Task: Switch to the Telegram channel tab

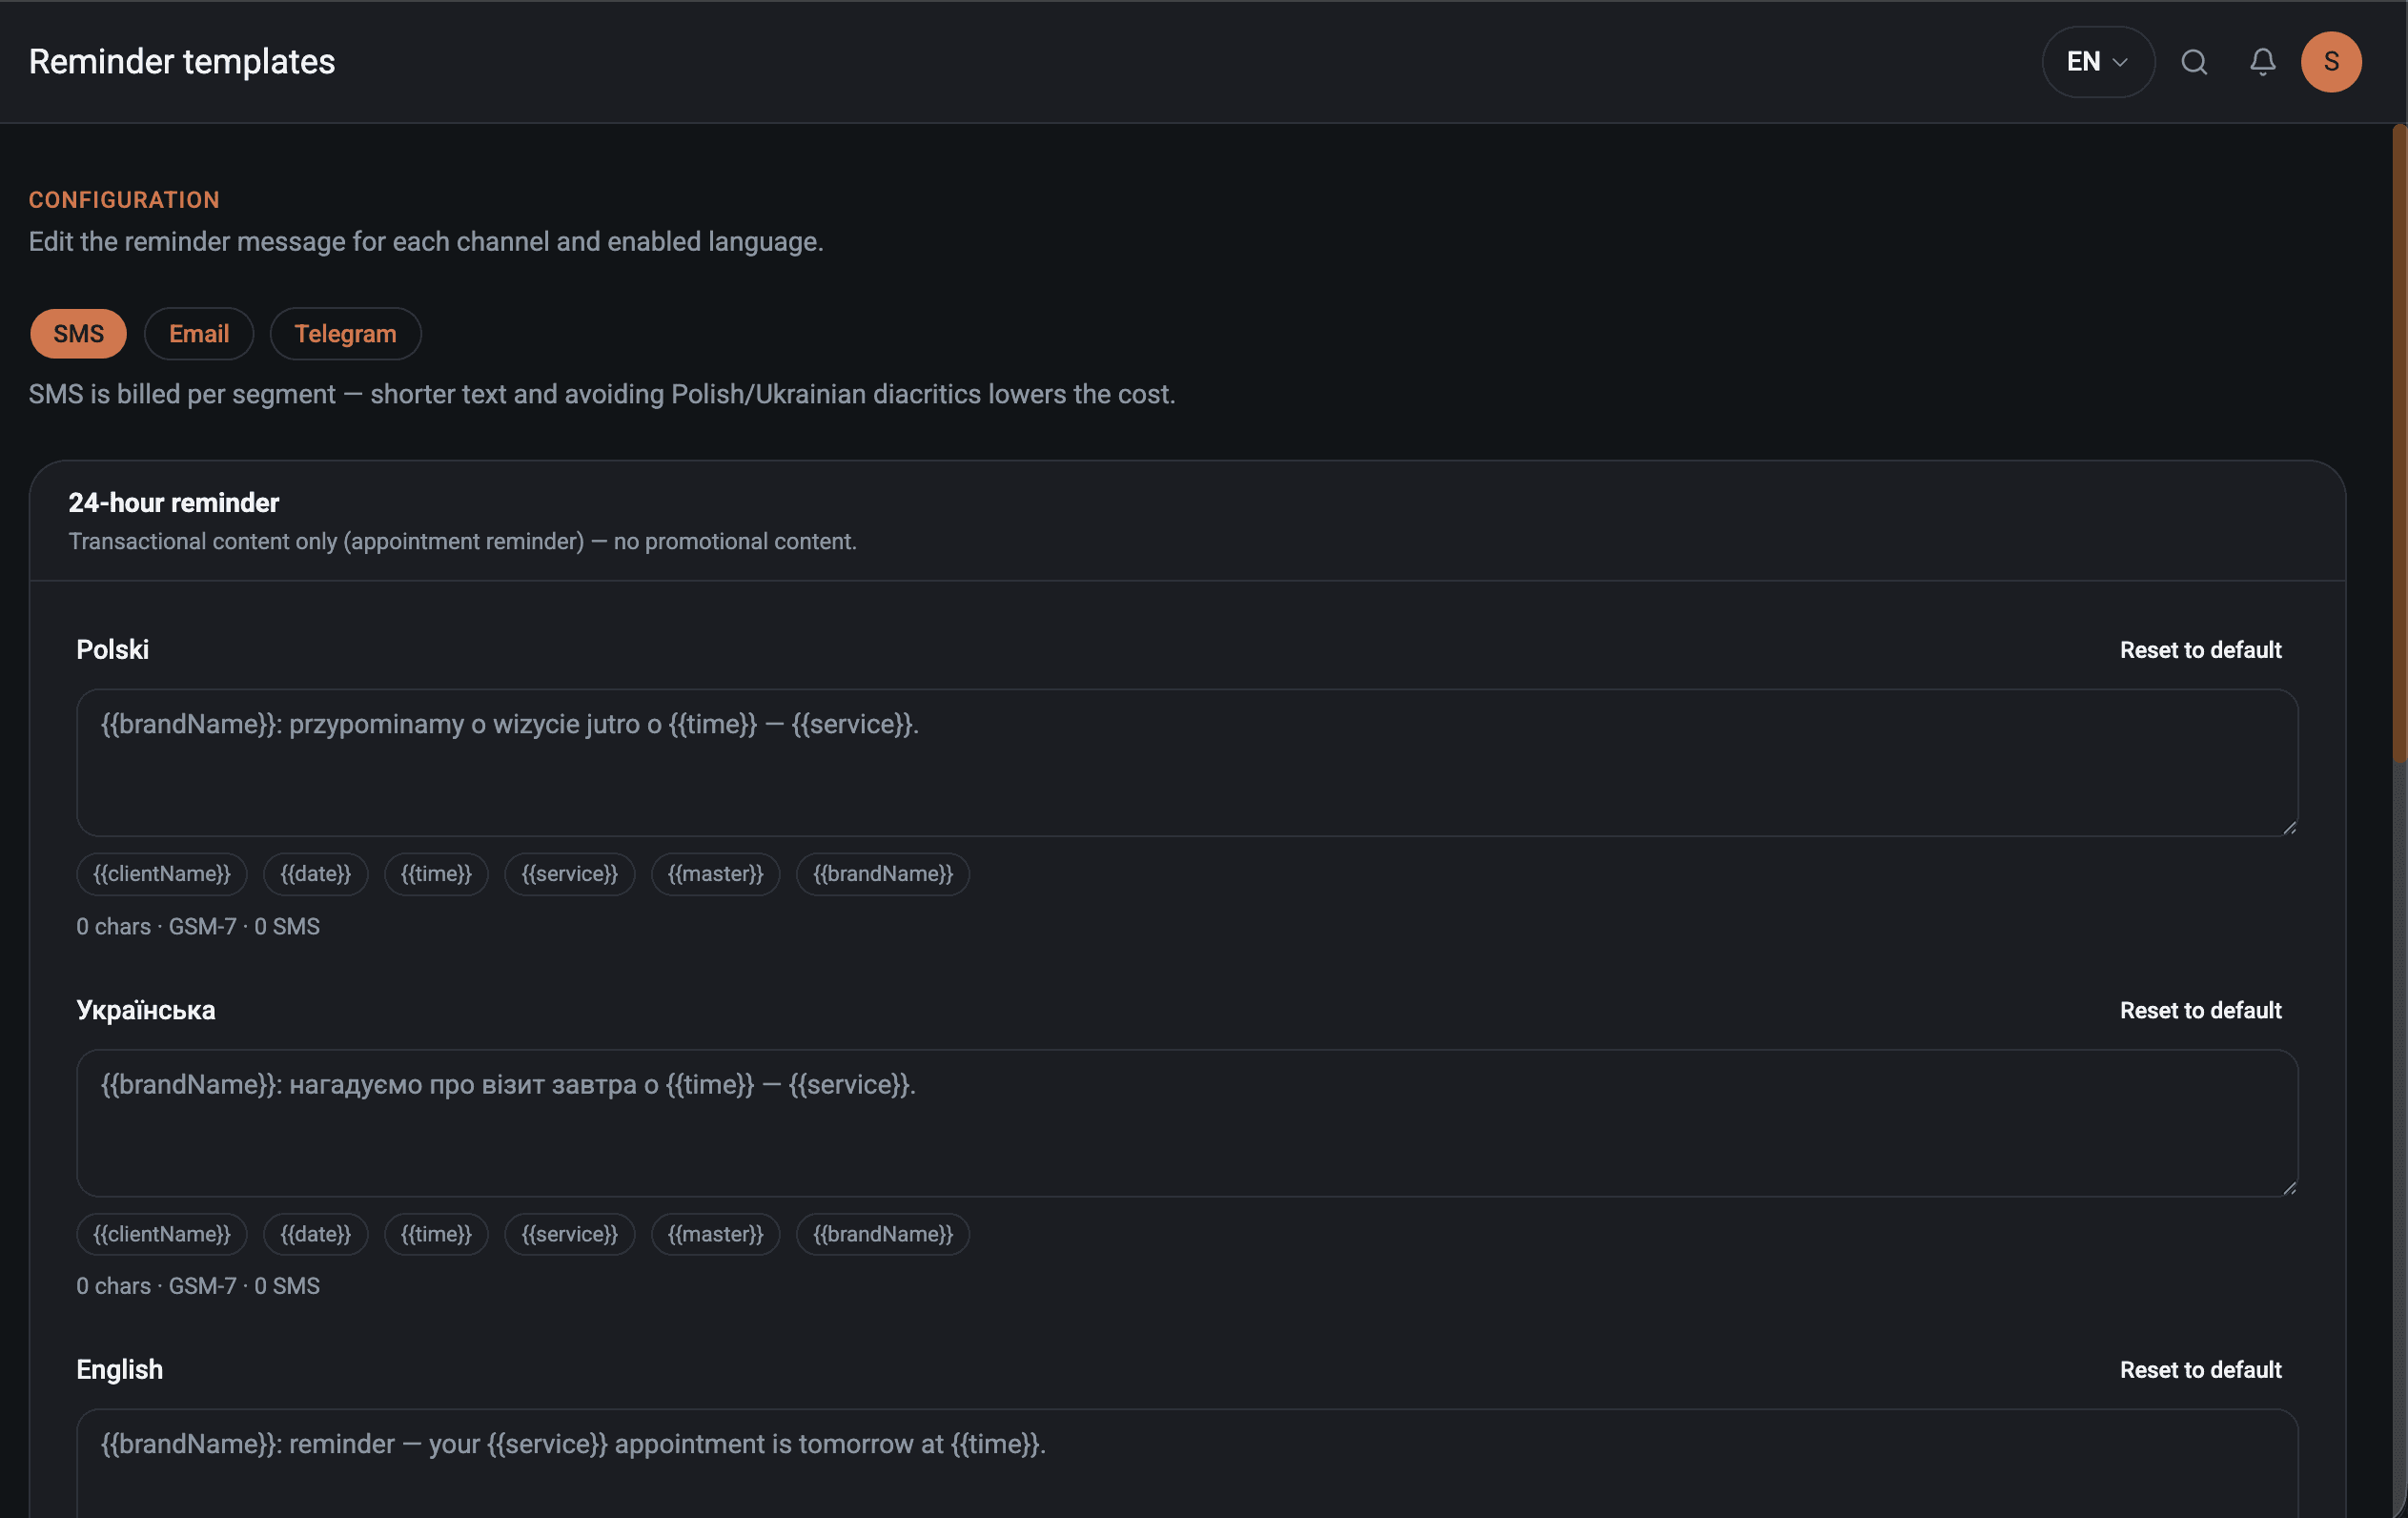Action: coord(345,334)
